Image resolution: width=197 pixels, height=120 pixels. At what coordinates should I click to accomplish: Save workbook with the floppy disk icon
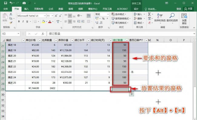point(5,3)
